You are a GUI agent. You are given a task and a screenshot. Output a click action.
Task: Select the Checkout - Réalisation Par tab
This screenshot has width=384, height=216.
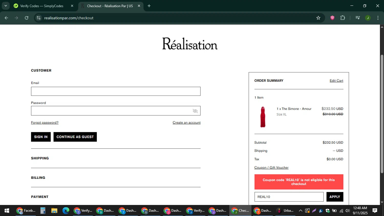110,6
